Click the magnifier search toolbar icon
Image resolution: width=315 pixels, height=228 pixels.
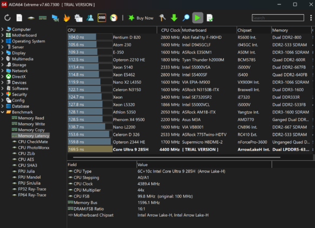point(186,18)
